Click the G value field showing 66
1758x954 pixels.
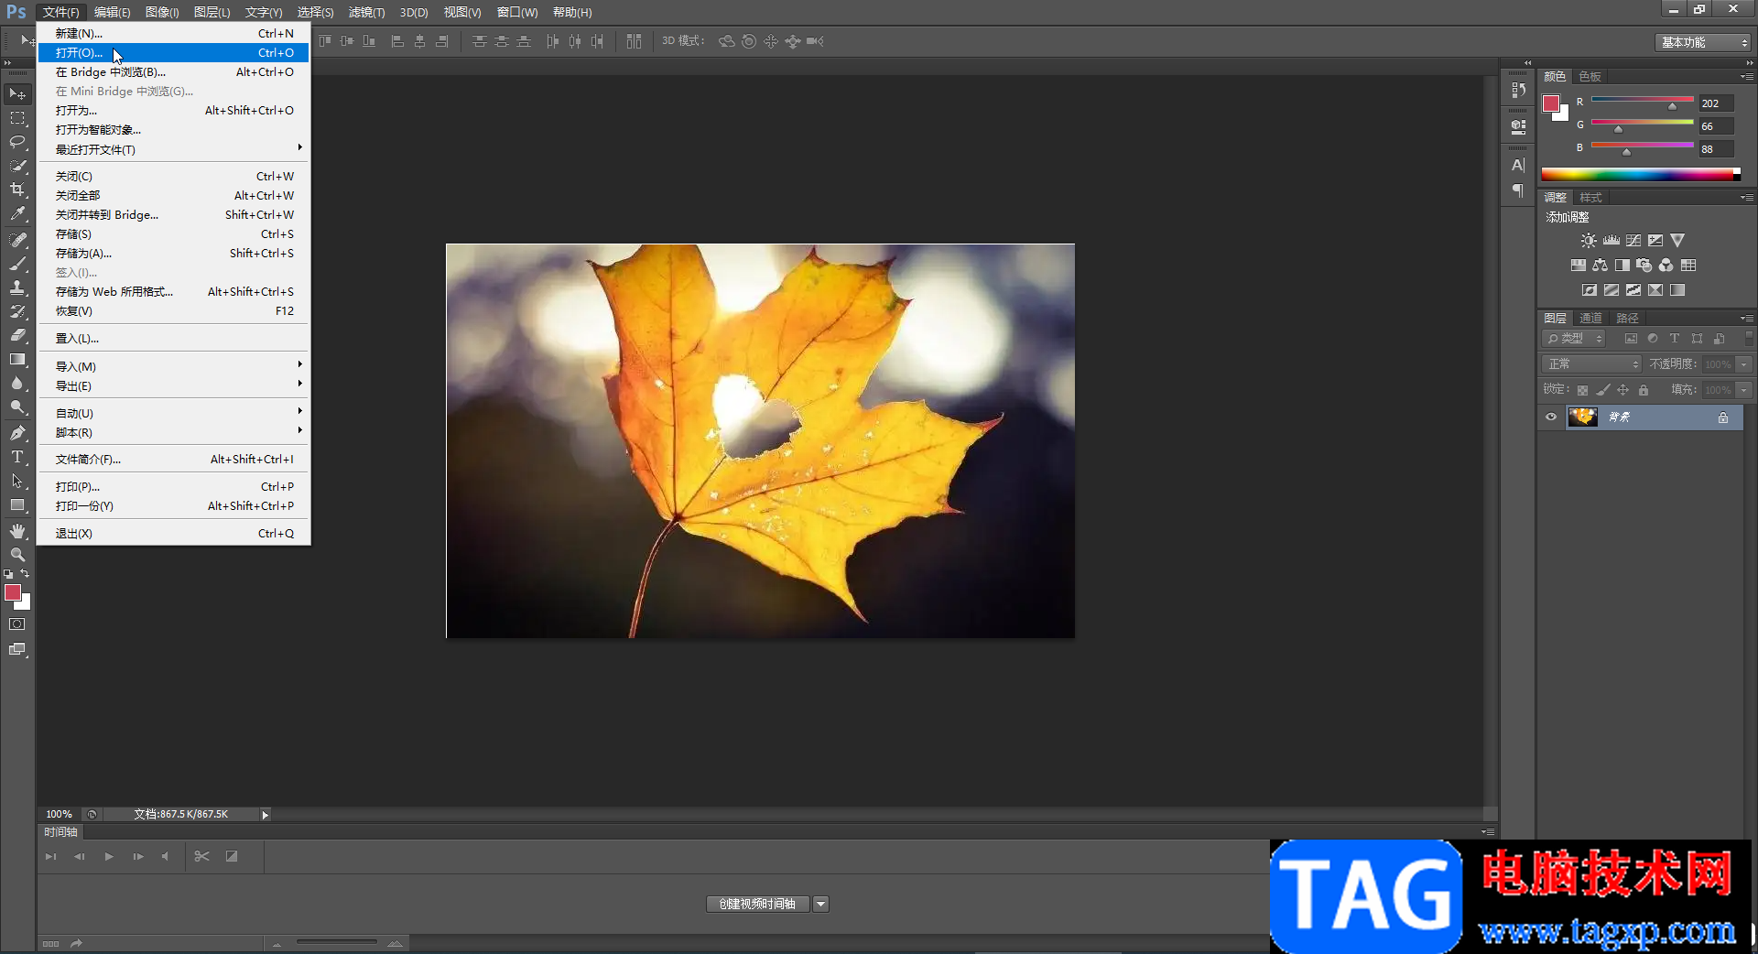tap(1716, 126)
